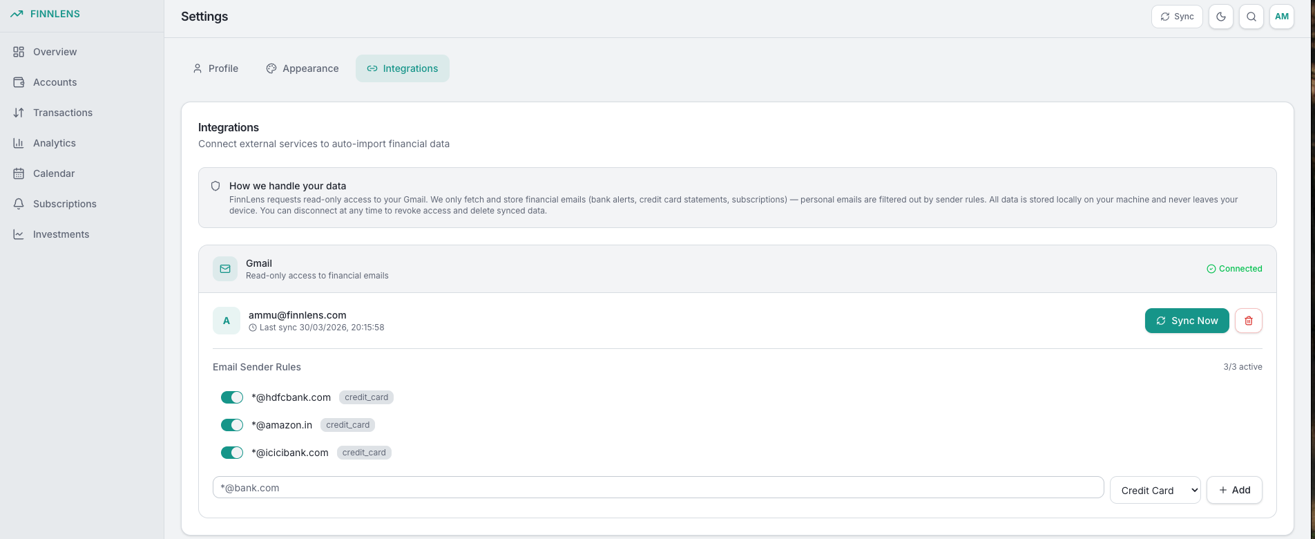
Task: Open the AM user avatar menu
Action: pyautogui.click(x=1282, y=17)
